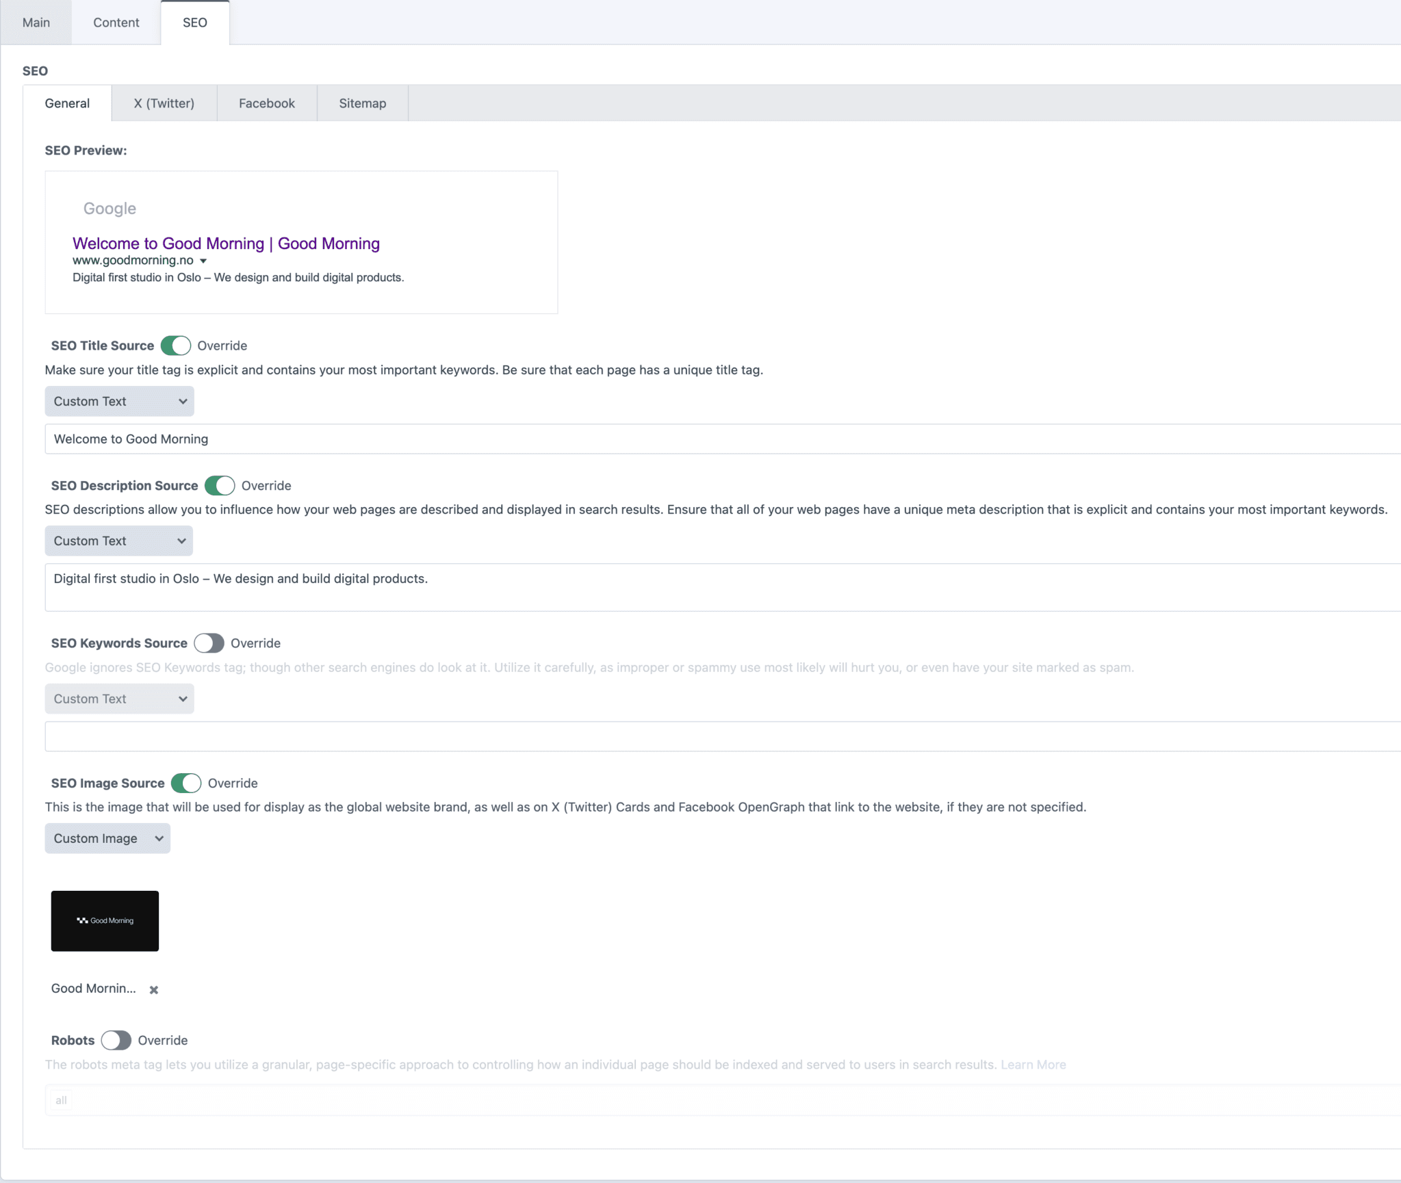Open the Facebook sub-tab
The height and width of the screenshot is (1183, 1401).
pos(267,103)
